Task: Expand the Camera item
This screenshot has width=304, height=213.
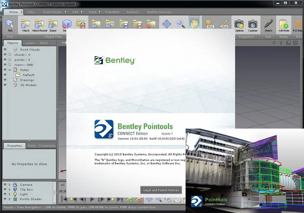Action: coord(9,185)
